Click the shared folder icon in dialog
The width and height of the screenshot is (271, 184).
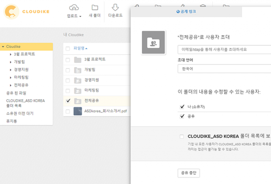pos(153,43)
